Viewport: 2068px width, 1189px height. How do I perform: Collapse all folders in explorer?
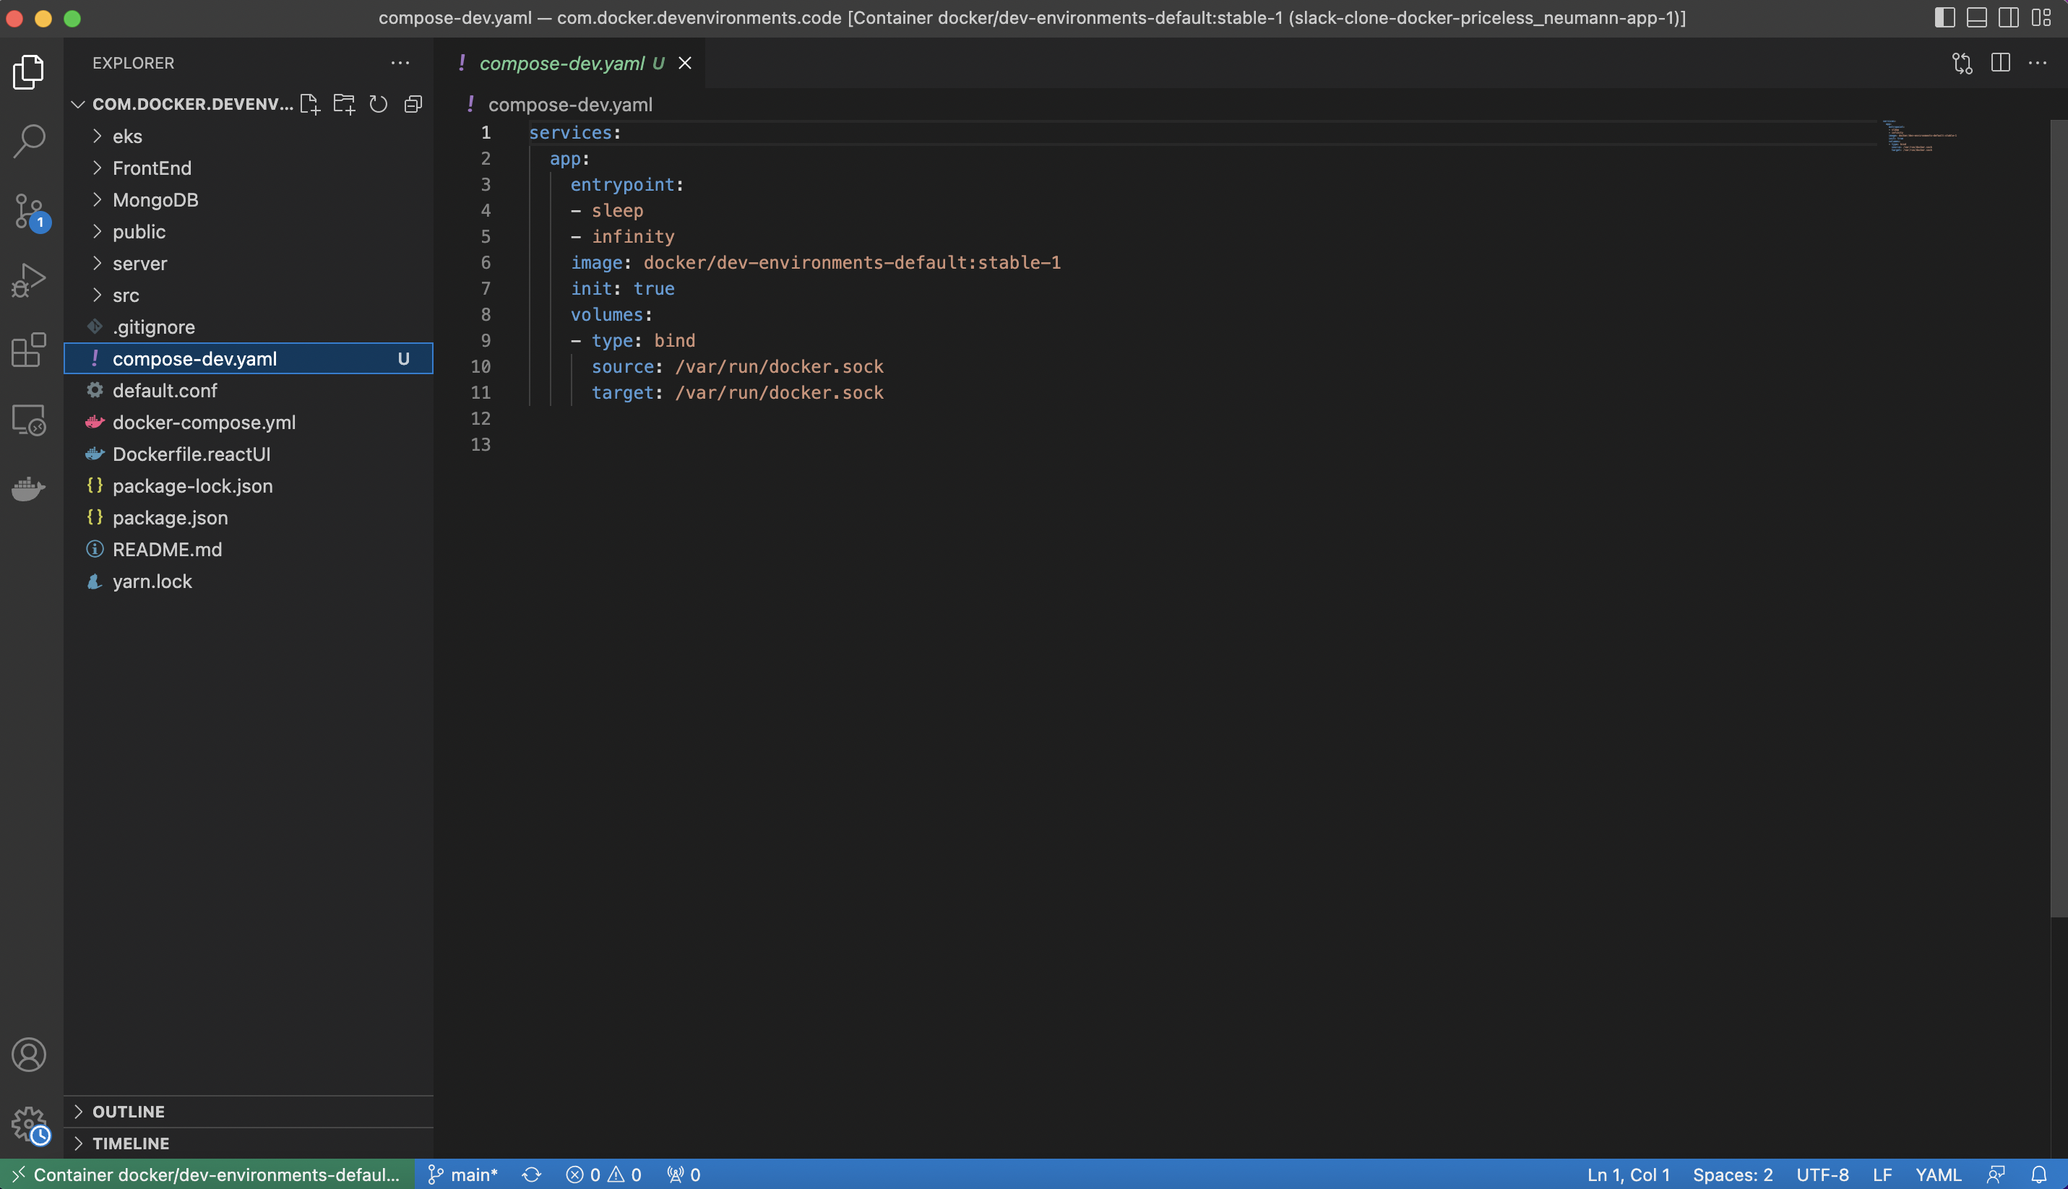click(x=413, y=105)
